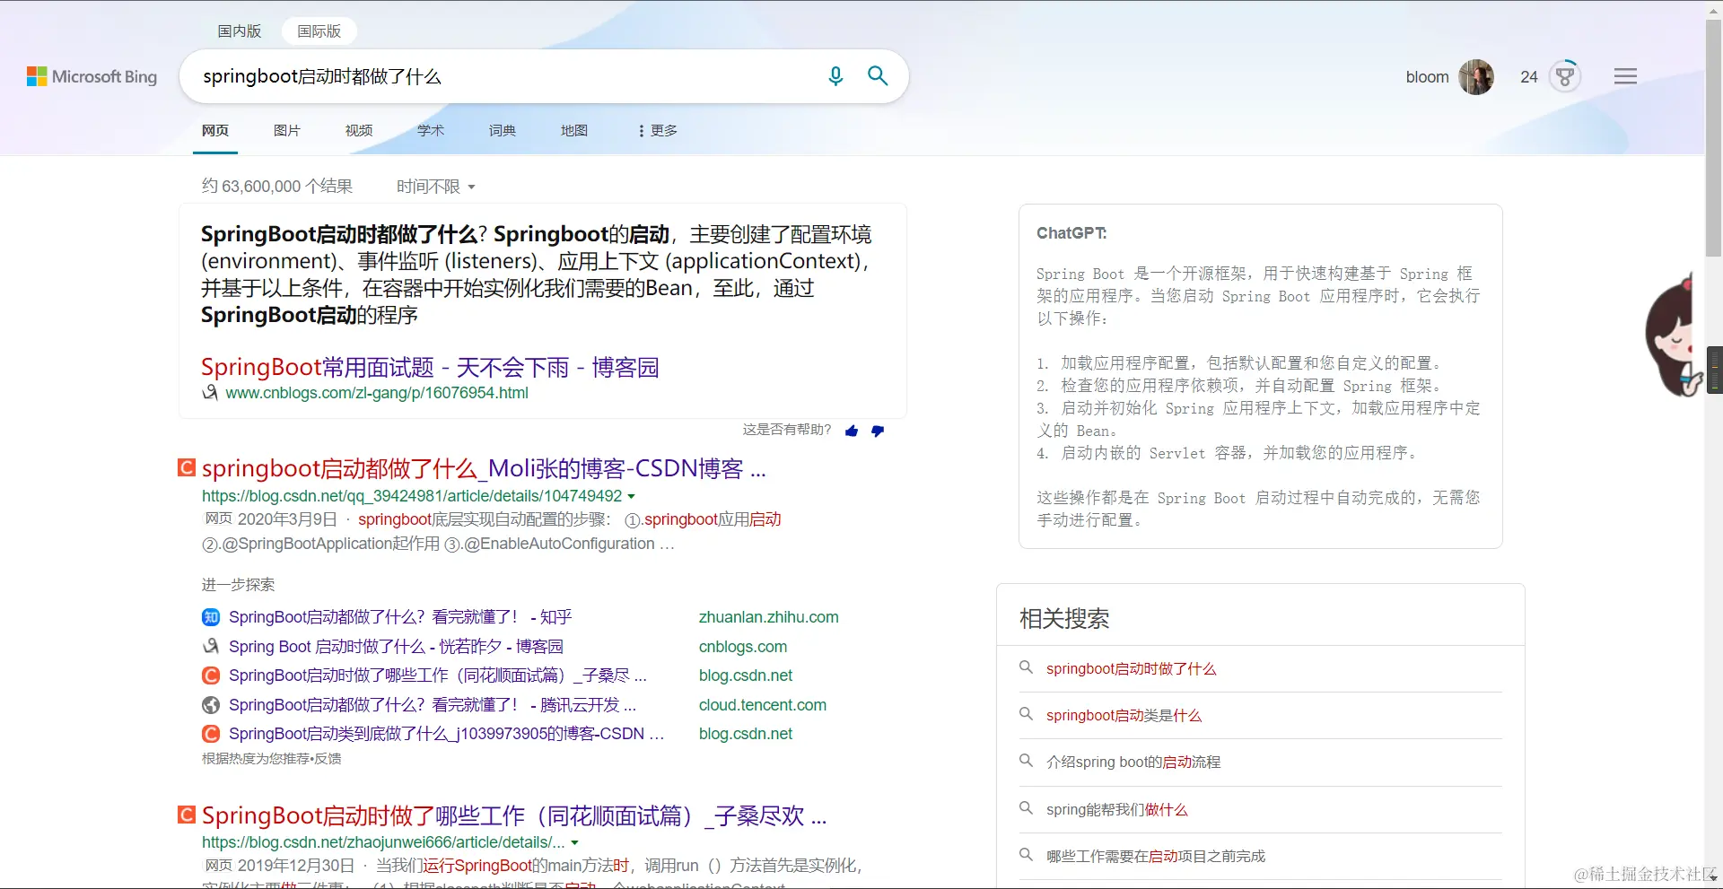This screenshot has height=889, width=1723.
Task: Open SpringBoot常用面试题 博客园 link
Action: point(430,367)
